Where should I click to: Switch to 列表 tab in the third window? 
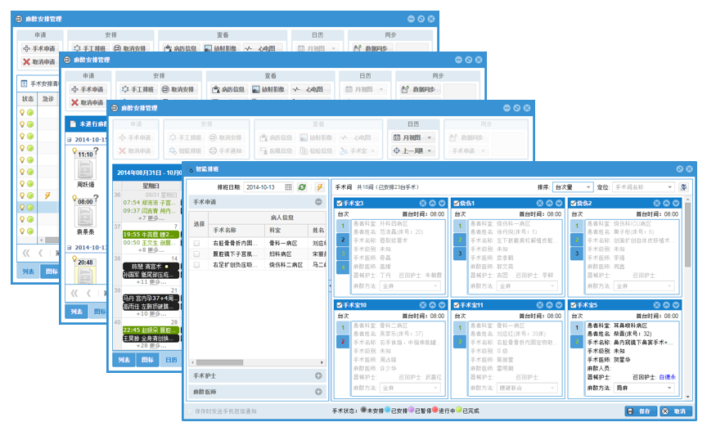(x=124, y=360)
